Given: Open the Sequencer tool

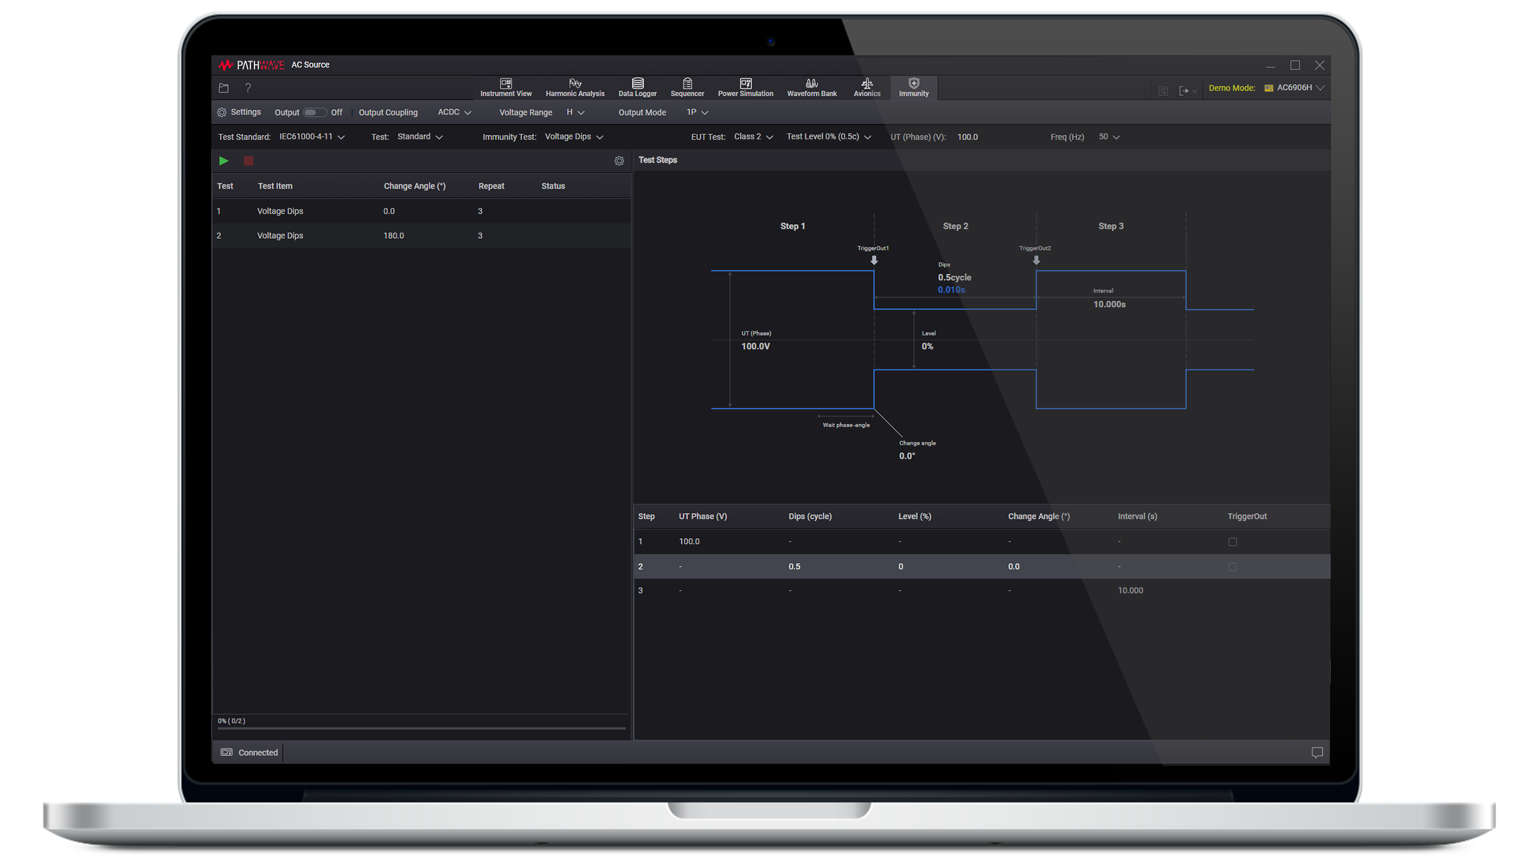Looking at the screenshot, I should point(687,87).
